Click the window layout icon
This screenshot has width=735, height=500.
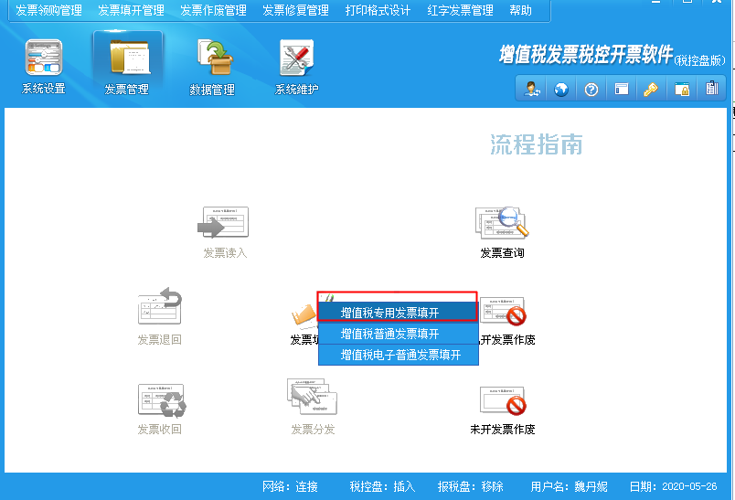(622, 89)
